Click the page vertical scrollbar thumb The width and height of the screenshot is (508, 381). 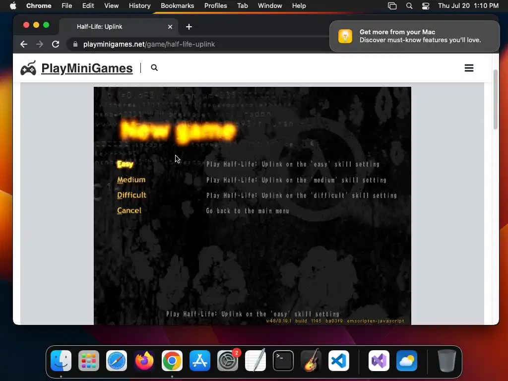click(495, 99)
